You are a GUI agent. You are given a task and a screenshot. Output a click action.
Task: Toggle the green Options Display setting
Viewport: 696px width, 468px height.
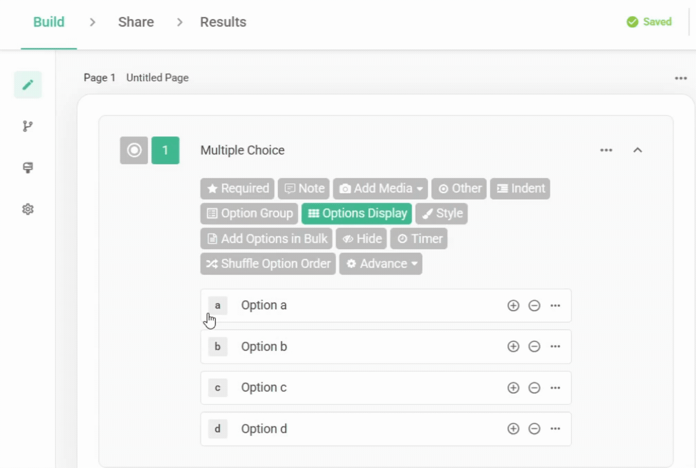click(x=356, y=213)
